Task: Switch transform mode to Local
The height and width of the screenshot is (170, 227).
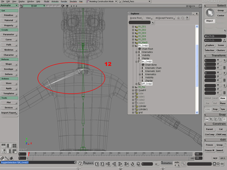Action: click(215, 98)
